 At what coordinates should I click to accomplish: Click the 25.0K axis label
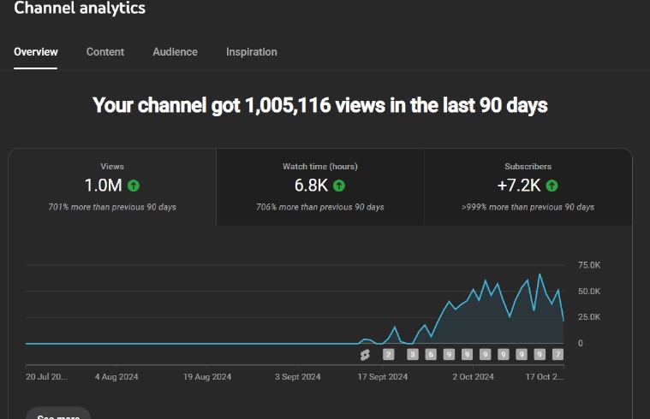tap(589, 317)
